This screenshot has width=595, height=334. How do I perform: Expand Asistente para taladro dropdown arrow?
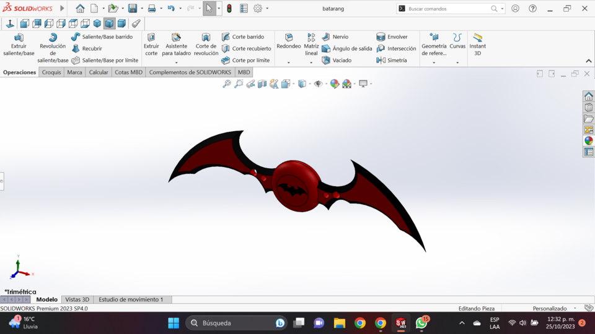[x=176, y=62]
